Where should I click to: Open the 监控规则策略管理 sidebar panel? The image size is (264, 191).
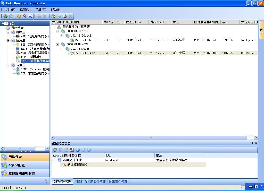pos(25,173)
